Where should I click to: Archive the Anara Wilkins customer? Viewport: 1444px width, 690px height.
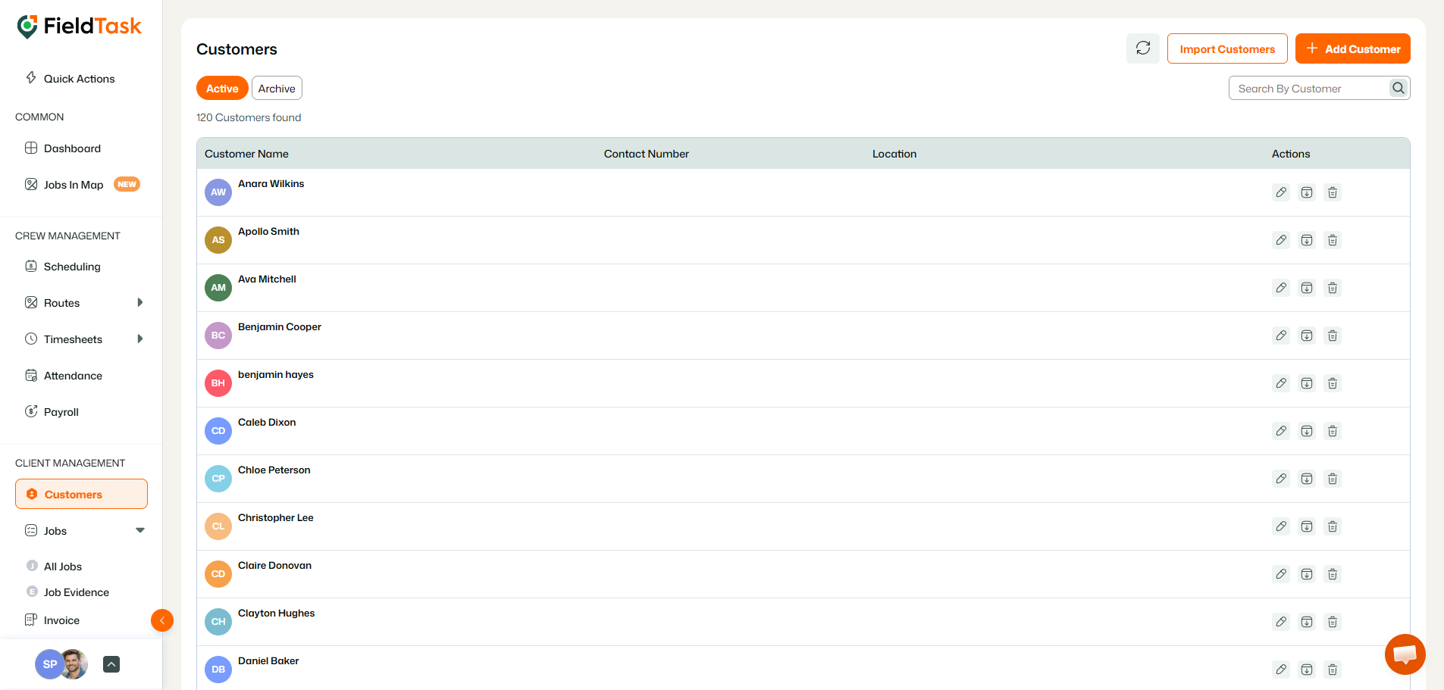[x=1307, y=192]
